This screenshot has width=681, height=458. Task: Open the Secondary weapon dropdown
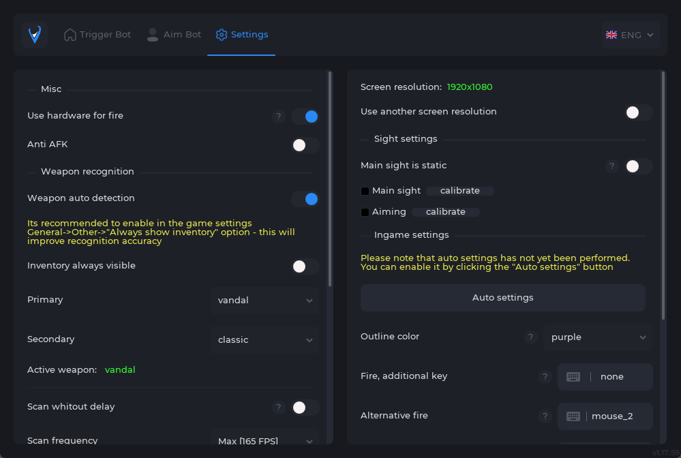click(x=264, y=340)
